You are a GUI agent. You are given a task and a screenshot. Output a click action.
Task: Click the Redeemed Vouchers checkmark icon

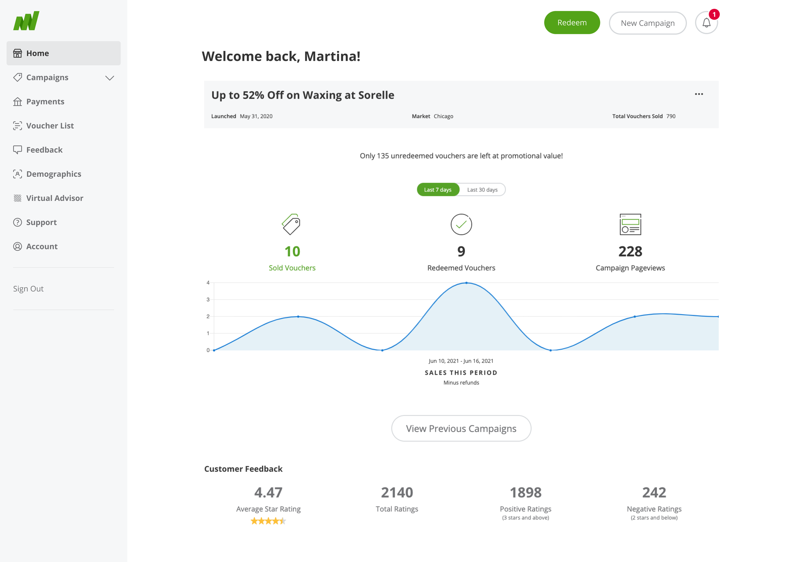click(x=461, y=224)
